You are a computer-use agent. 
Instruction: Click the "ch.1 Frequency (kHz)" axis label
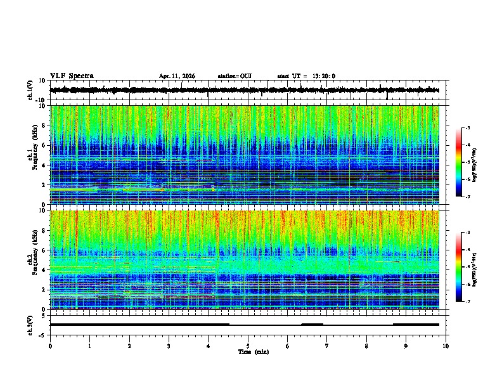point(32,147)
